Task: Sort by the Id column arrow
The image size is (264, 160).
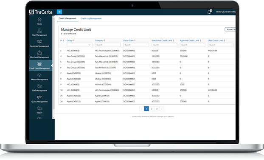Action: tap(64, 40)
